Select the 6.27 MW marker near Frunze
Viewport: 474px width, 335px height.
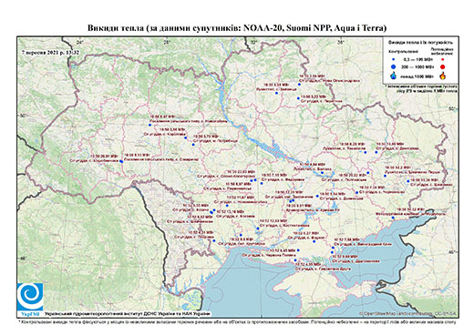[314, 241]
